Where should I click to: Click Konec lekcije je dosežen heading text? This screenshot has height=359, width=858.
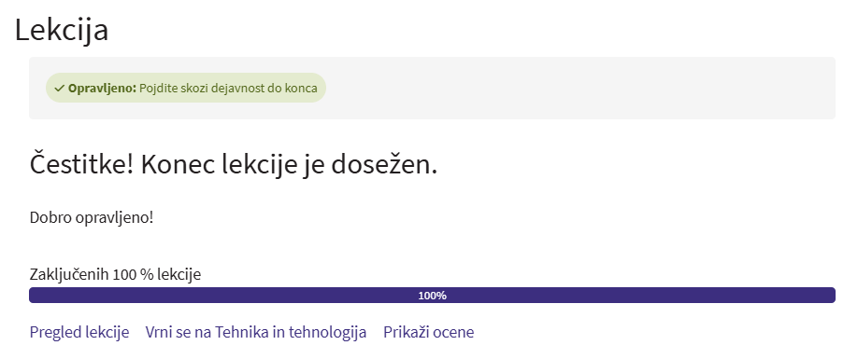289,164
